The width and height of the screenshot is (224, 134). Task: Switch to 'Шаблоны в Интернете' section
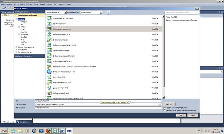click(x=29, y=56)
